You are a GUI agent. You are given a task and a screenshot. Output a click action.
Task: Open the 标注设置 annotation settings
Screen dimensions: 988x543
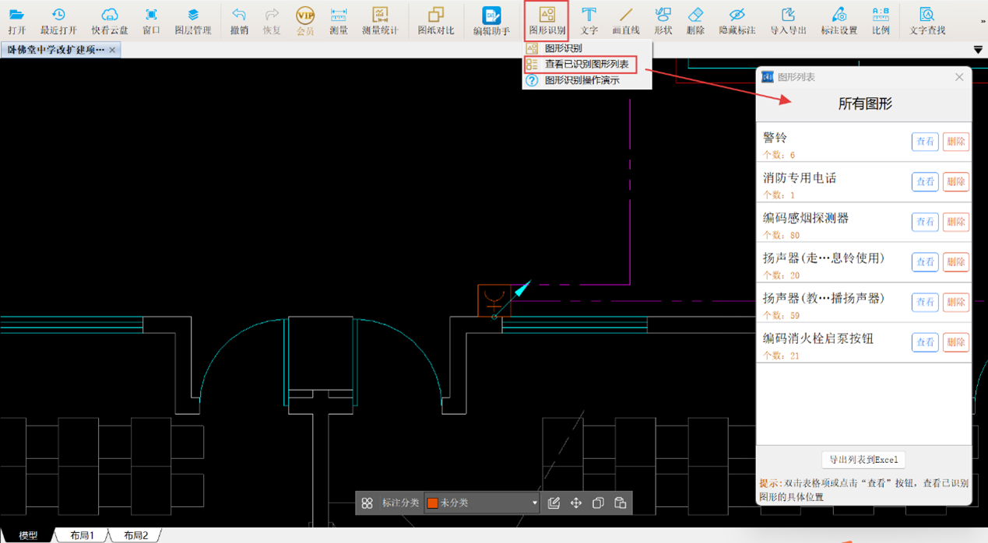839,21
